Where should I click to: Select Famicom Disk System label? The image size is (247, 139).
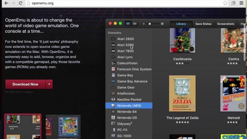tap(134, 69)
